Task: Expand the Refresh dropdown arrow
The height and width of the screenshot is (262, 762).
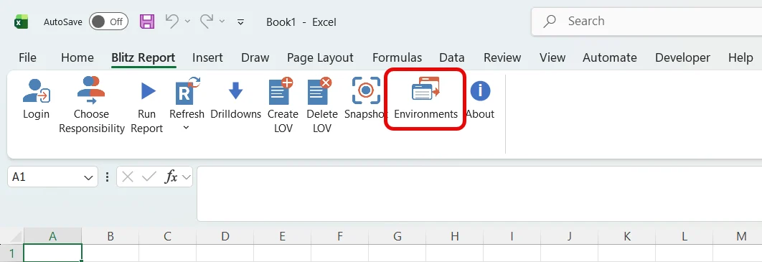Action: pyautogui.click(x=187, y=128)
